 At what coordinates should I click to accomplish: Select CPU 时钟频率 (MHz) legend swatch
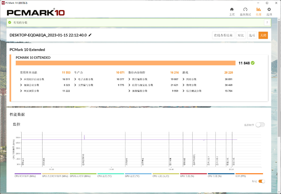28,174
